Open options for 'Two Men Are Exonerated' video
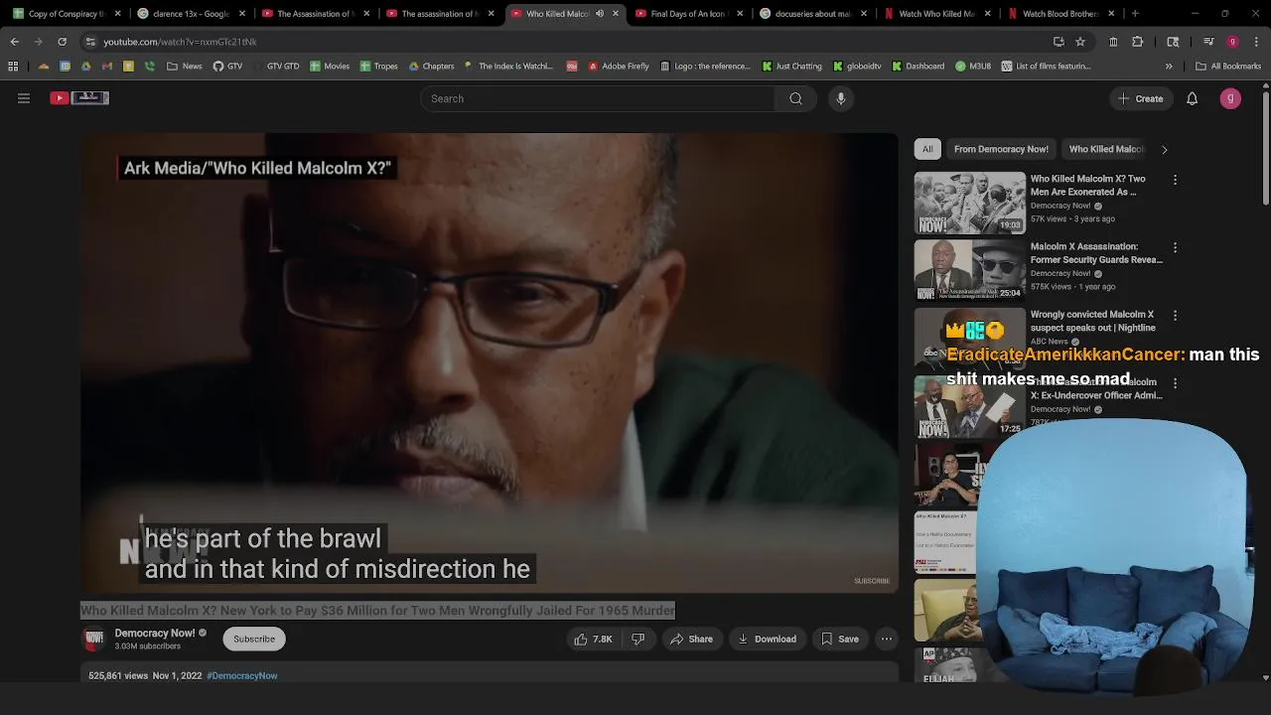This screenshot has height=715, width=1271. point(1175,180)
